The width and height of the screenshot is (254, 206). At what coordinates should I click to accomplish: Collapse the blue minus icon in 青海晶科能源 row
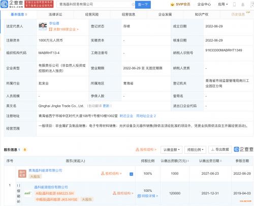[131, 174]
